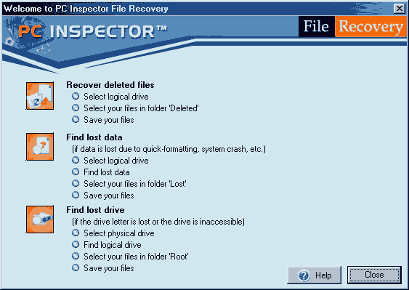
Task: Select bullet beside 'Find logical drive'
Action: pyautogui.click(x=76, y=244)
